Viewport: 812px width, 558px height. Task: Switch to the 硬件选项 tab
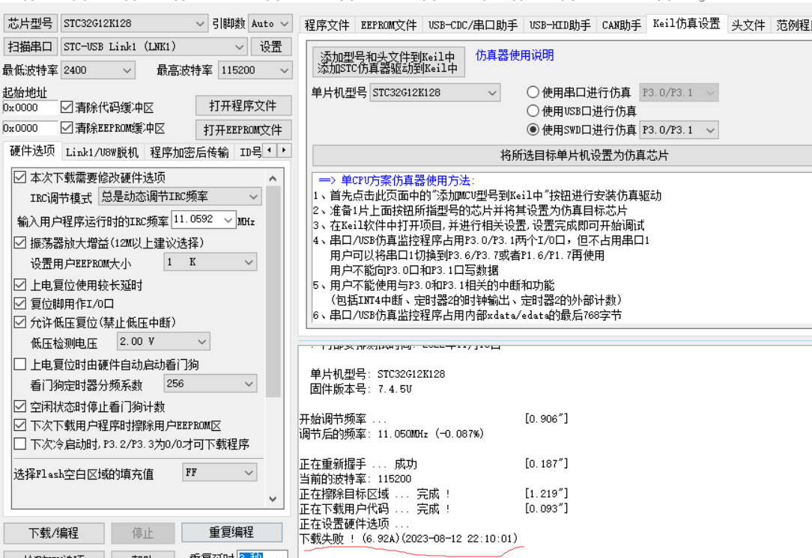tap(32, 150)
